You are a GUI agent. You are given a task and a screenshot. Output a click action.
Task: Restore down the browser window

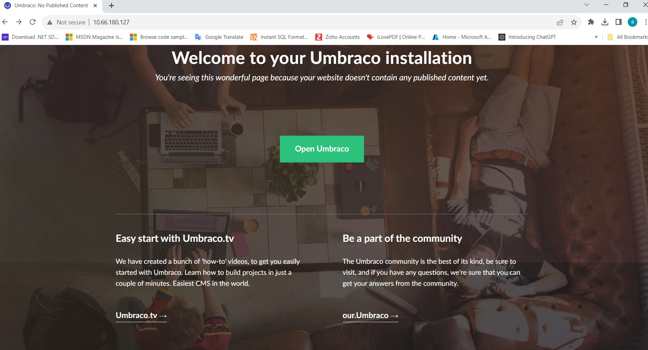[626, 5]
